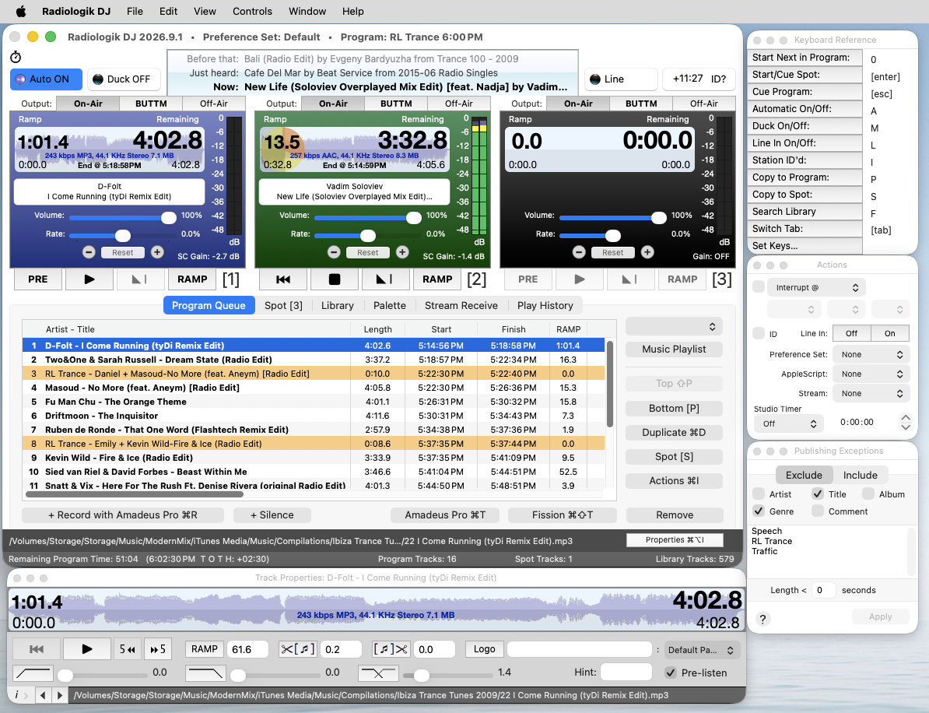The height and width of the screenshot is (713, 929).
Task: Skip back 5 seconds in Track Properties
Action: tap(128, 649)
